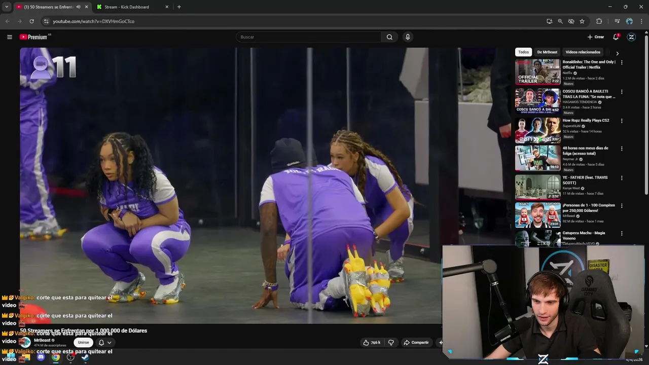Open Kanye West FATHER video thumbnail

point(538,187)
